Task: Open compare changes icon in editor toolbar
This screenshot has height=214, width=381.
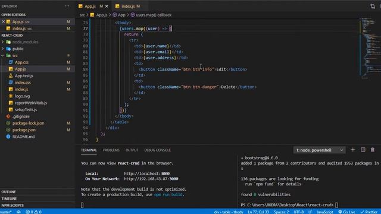Action: click(373, 7)
